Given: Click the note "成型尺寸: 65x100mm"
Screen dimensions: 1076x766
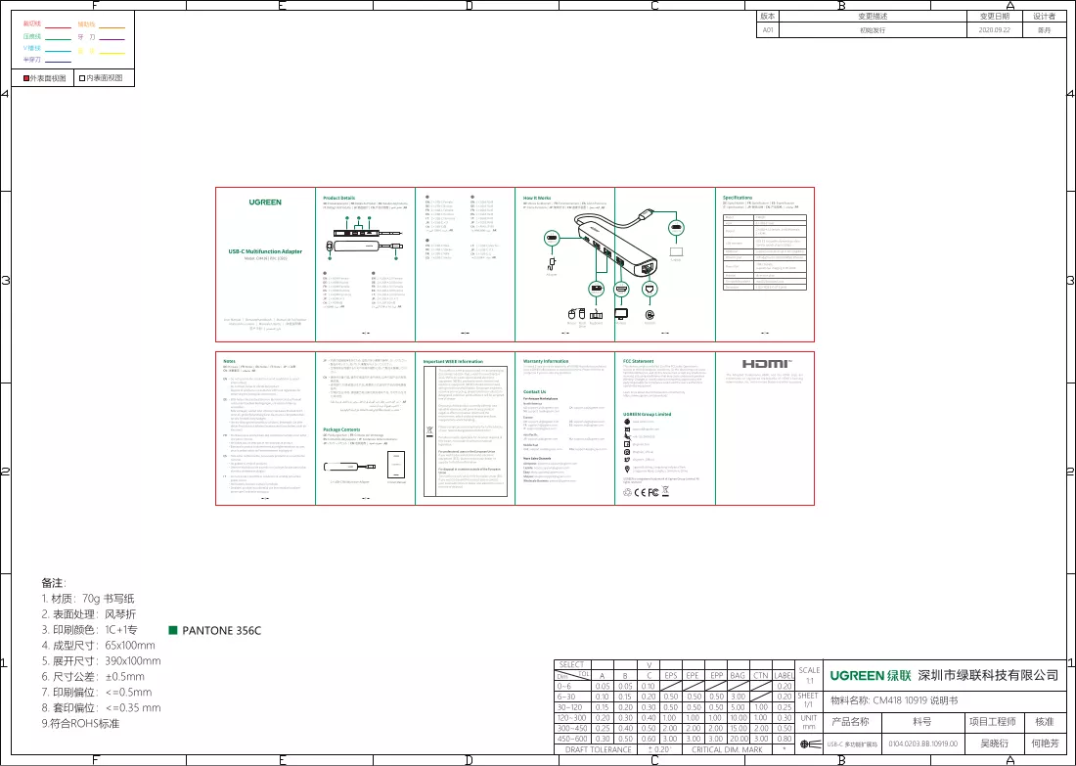Looking at the screenshot, I should click(x=98, y=646).
